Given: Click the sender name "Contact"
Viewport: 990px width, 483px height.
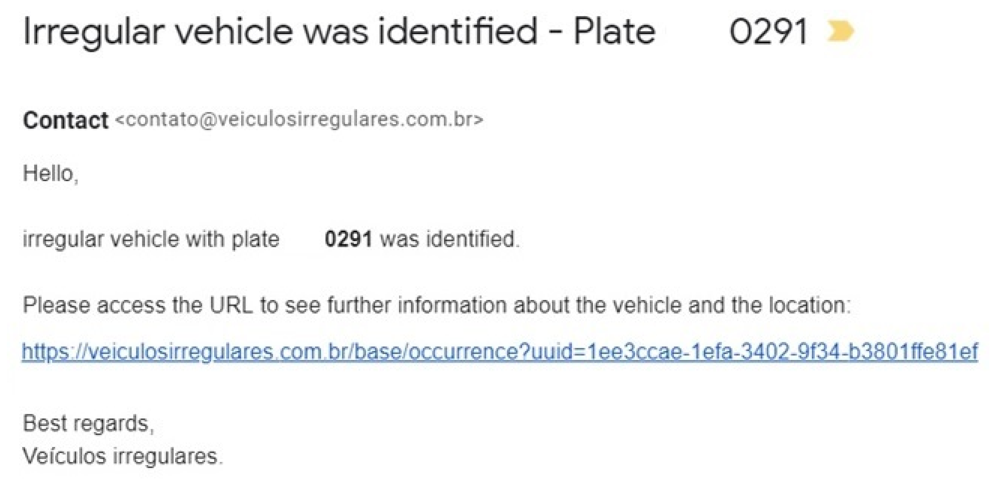Looking at the screenshot, I should point(65,120).
